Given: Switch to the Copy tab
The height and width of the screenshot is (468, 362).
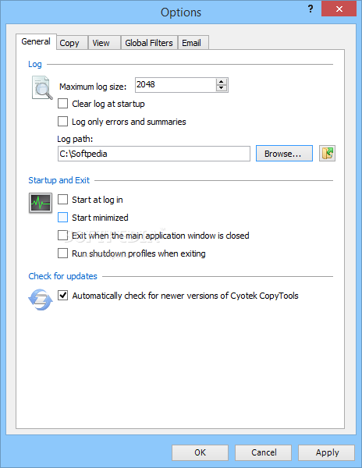Looking at the screenshot, I should click(x=73, y=43).
